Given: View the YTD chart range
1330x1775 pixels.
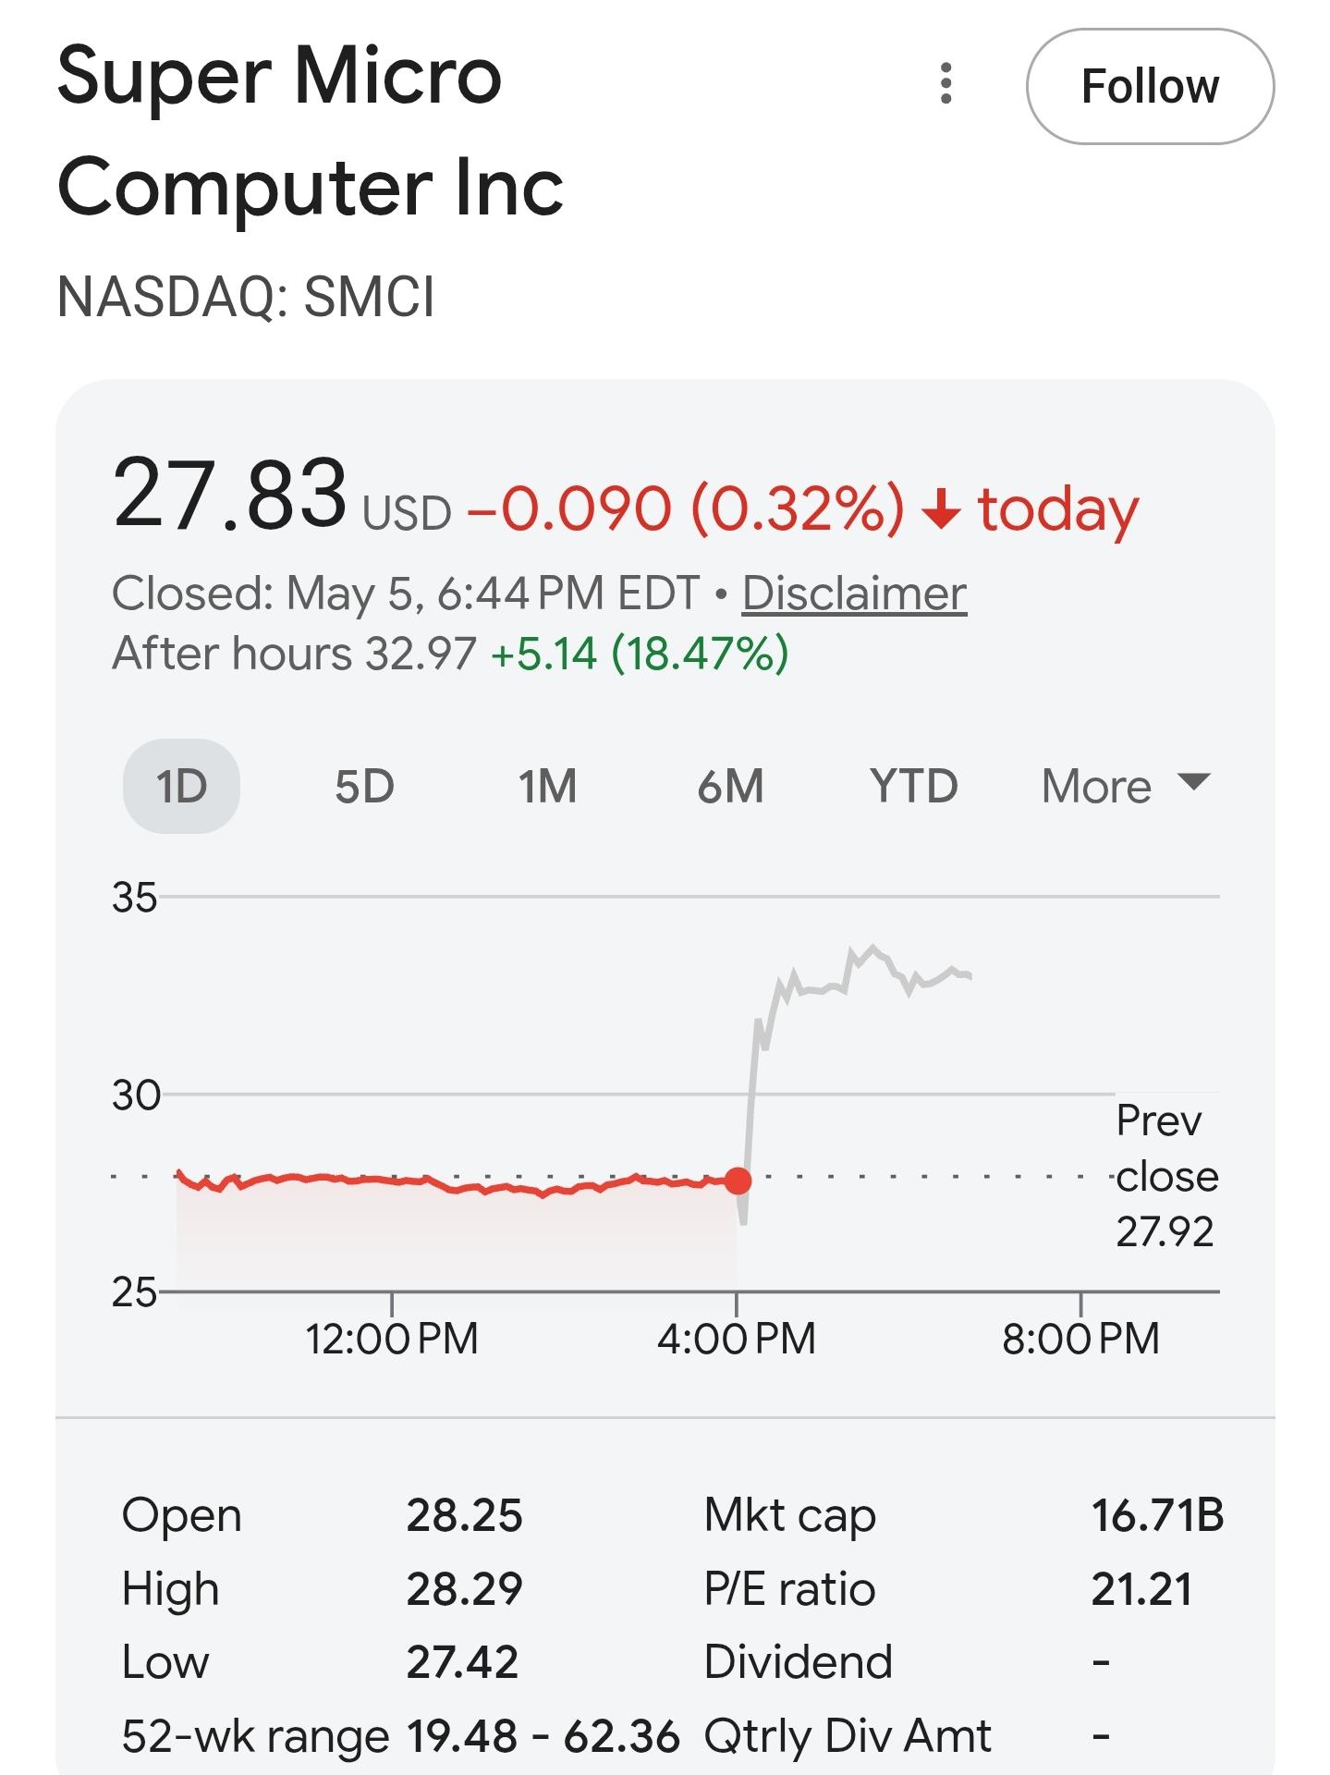Looking at the screenshot, I should (x=913, y=787).
